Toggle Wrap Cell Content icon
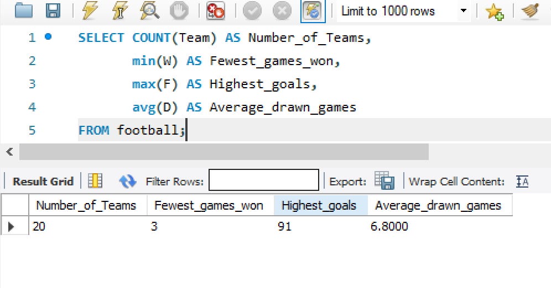The height and width of the screenshot is (288, 551). coord(522,182)
